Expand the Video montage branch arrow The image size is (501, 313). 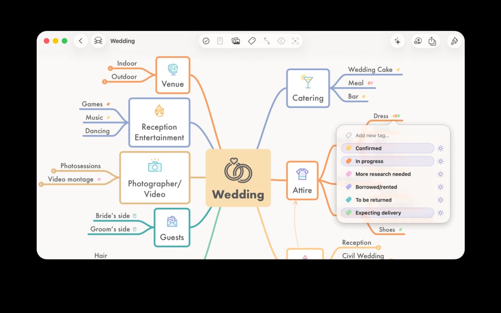point(41,184)
